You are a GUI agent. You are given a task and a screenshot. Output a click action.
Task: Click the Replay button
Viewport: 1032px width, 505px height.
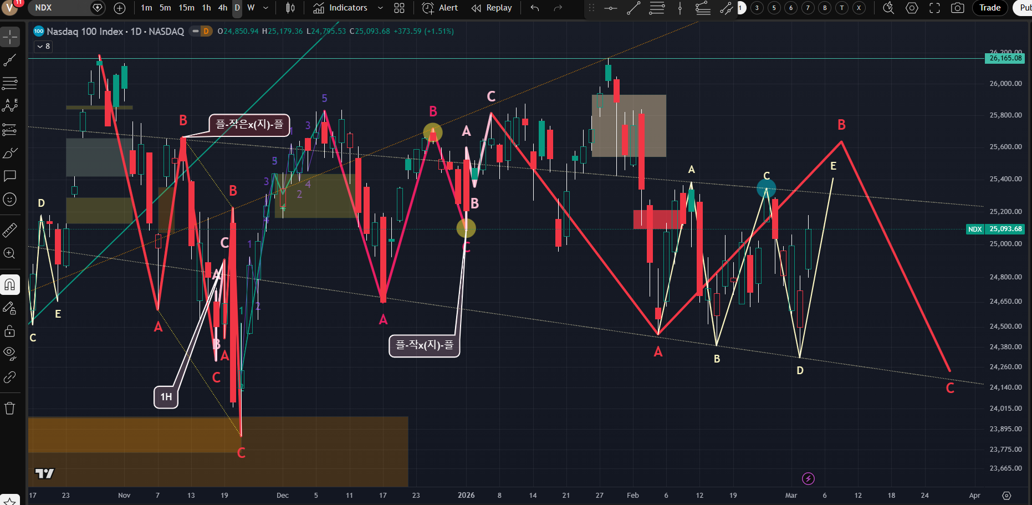(492, 8)
